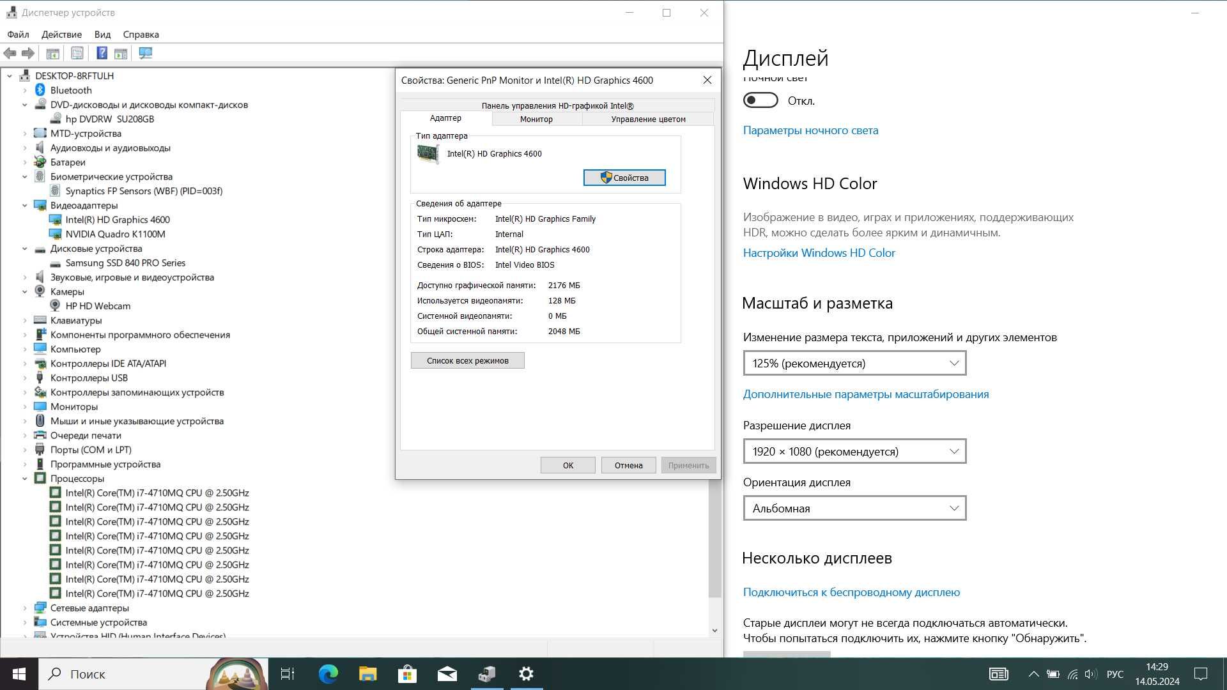The image size is (1227, 690).
Task: Open display orientation Альбомная dropdown
Action: pos(854,508)
